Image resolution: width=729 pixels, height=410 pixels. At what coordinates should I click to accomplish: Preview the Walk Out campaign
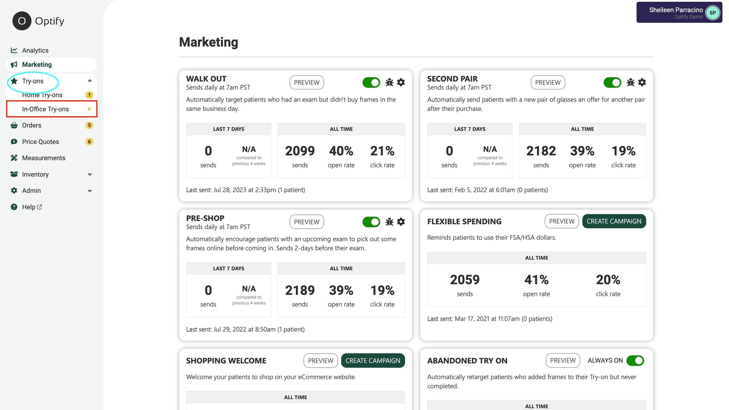tap(306, 83)
